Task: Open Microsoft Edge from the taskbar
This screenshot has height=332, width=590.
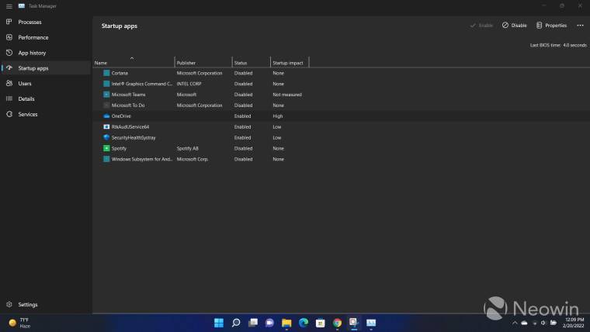Action: click(304, 322)
